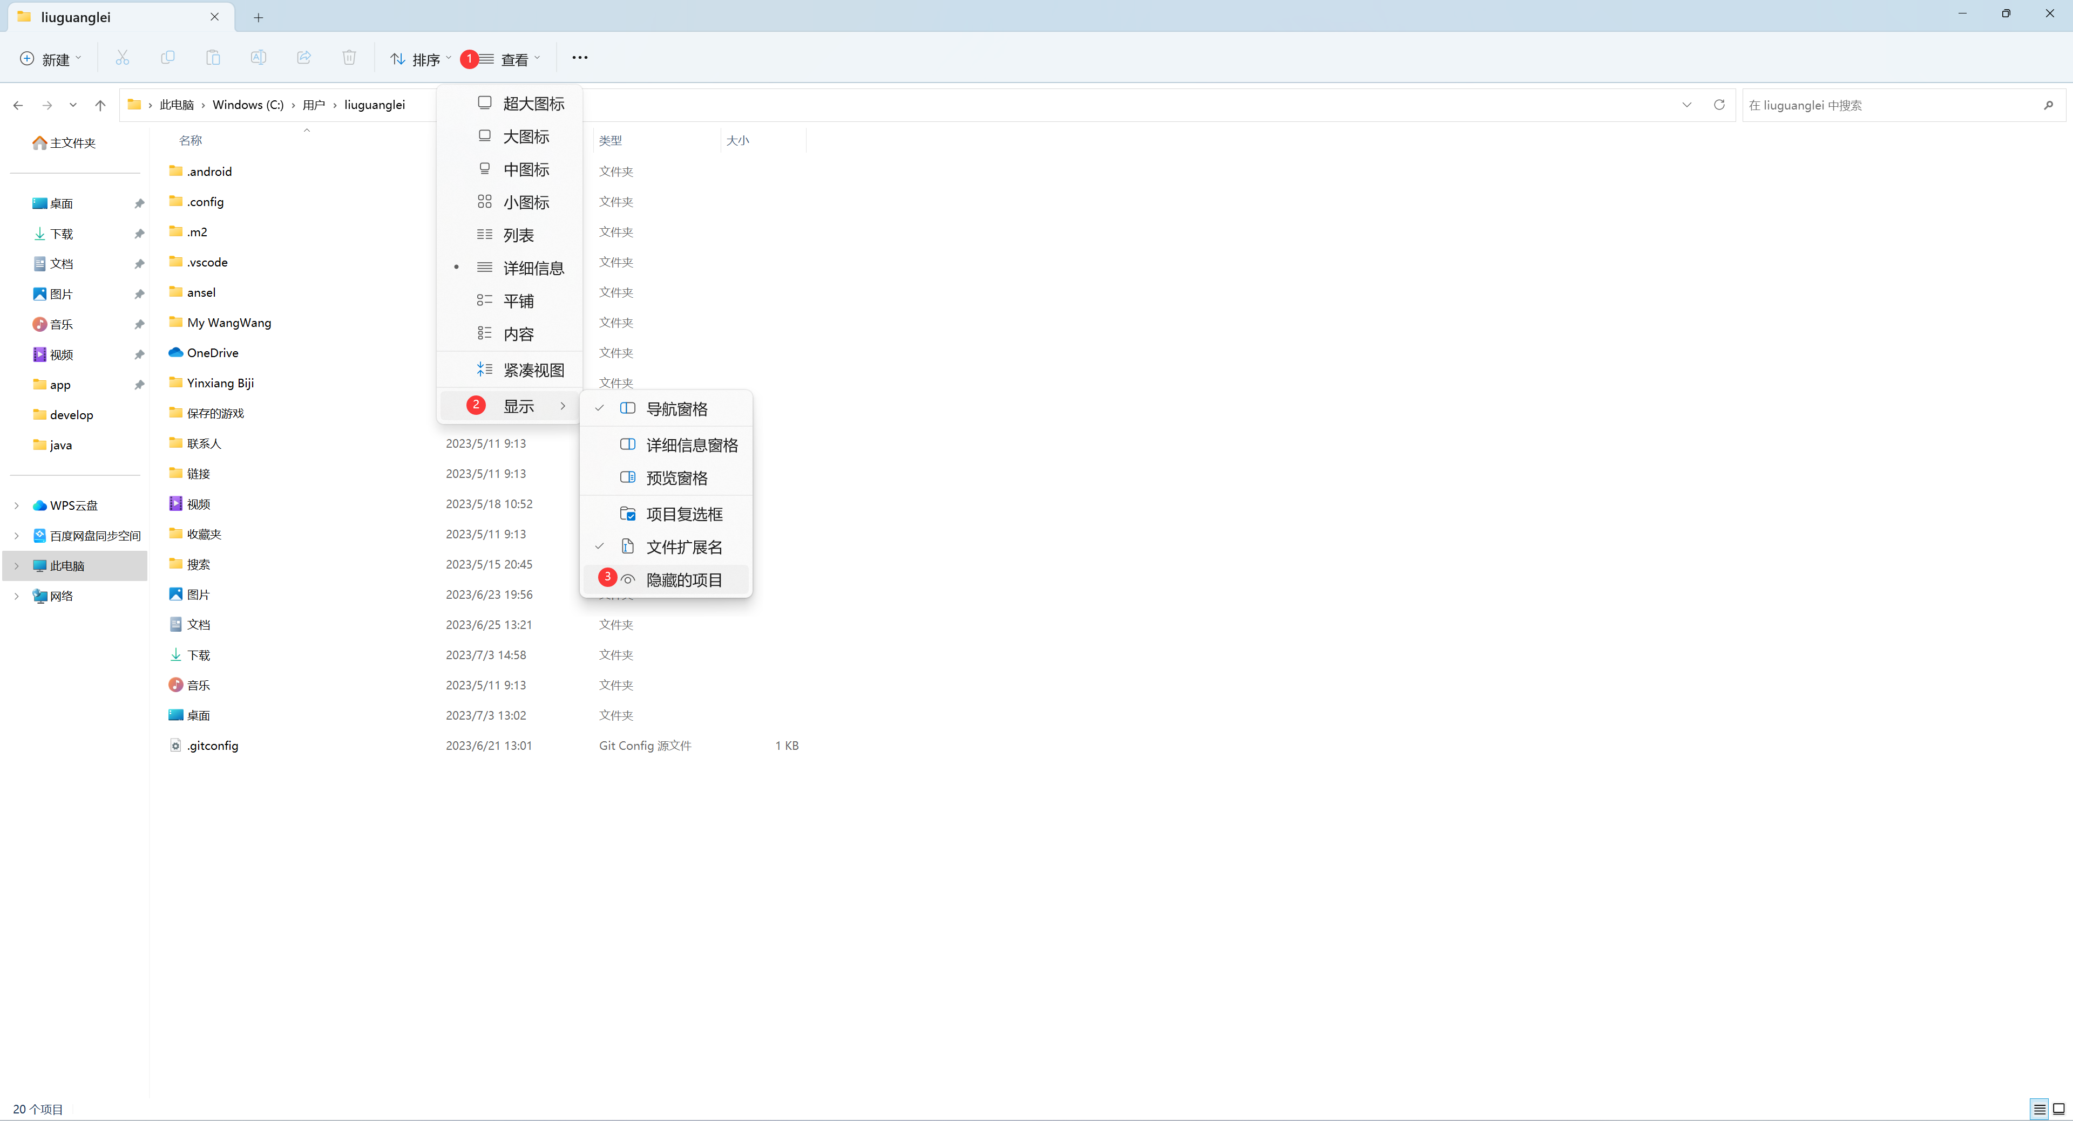The image size is (2073, 1121).
Task: Open pinned 下载 in sidebar
Action: coord(53,234)
